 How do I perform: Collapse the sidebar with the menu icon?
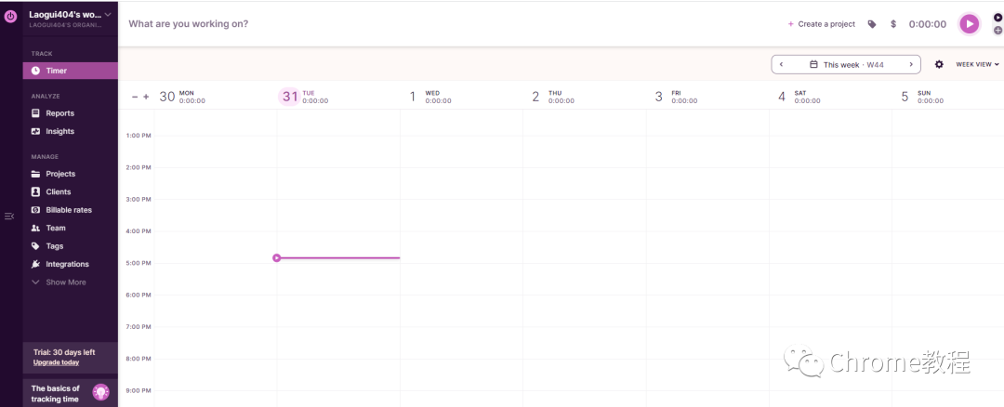click(9, 217)
